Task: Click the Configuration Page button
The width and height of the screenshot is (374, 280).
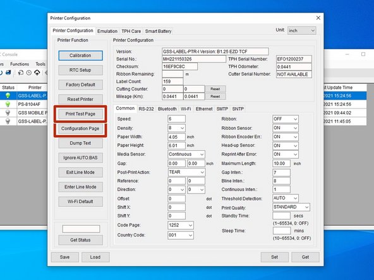Action: 81,129
